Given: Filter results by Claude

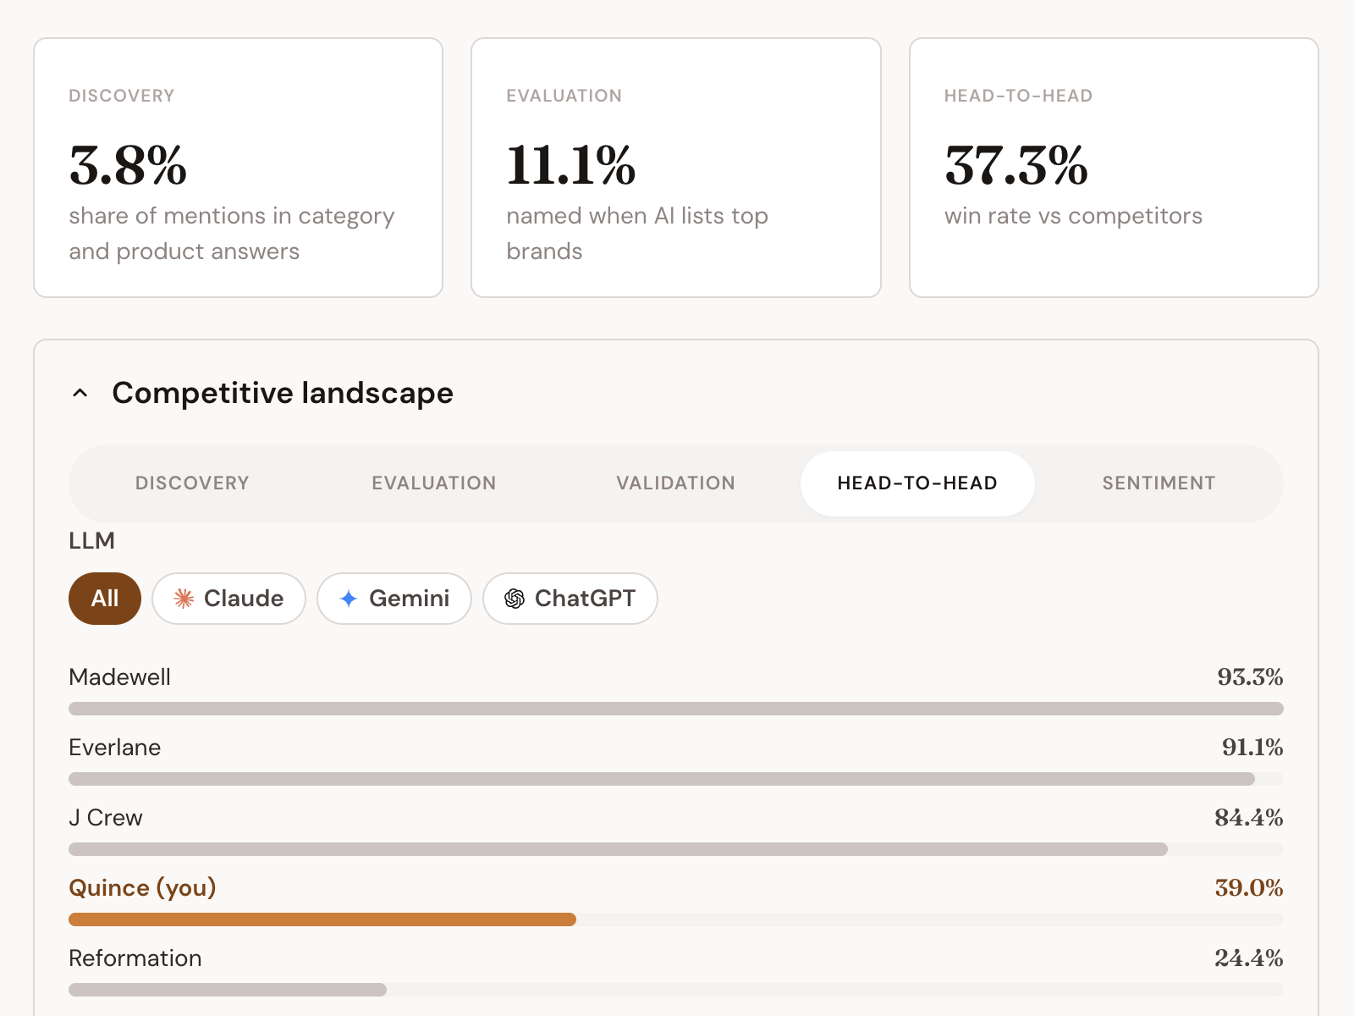Looking at the screenshot, I should coord(228,599).
